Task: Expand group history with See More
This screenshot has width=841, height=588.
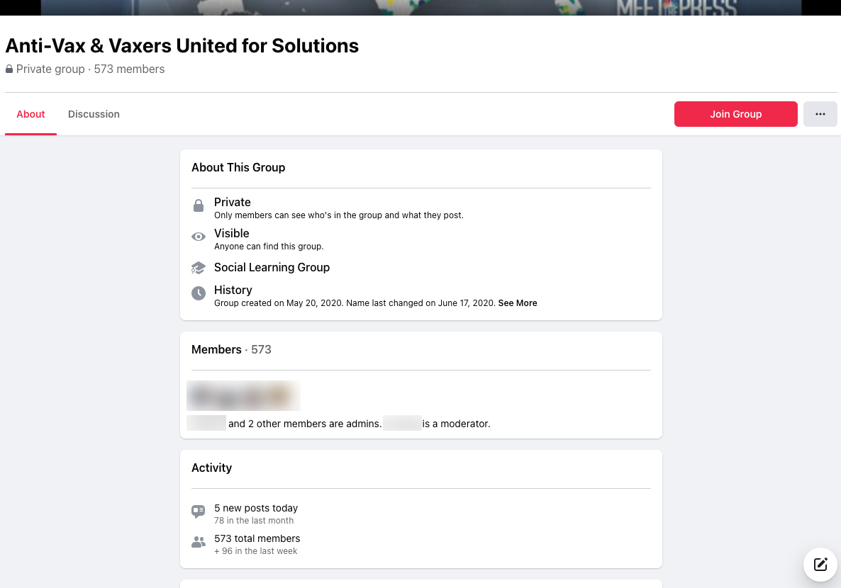Action: coord(518,303)
